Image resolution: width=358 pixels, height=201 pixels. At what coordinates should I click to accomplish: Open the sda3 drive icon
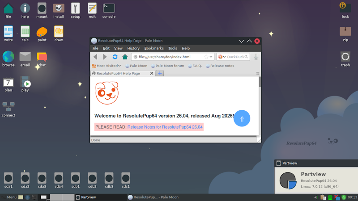(42, 178)
